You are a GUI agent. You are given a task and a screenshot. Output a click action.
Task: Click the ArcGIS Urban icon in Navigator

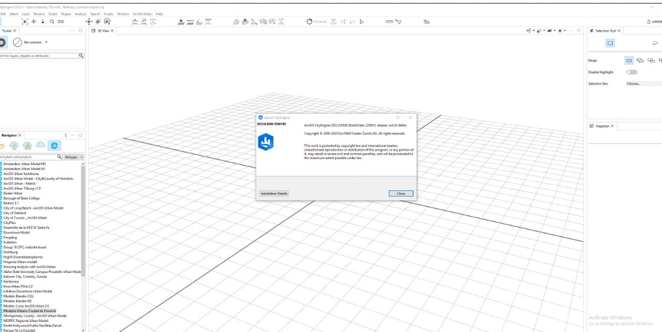click(54, 145)
